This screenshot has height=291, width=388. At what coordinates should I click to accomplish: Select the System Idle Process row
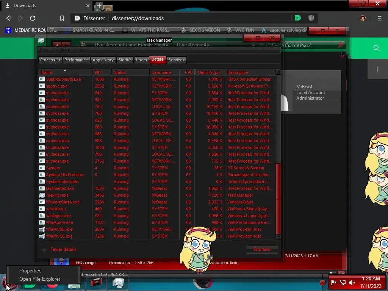pyautogui.click(x=156, y=175)
